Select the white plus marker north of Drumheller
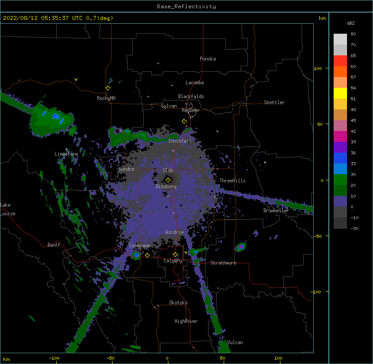Screen dimensions: 373x364 [265, 162]
